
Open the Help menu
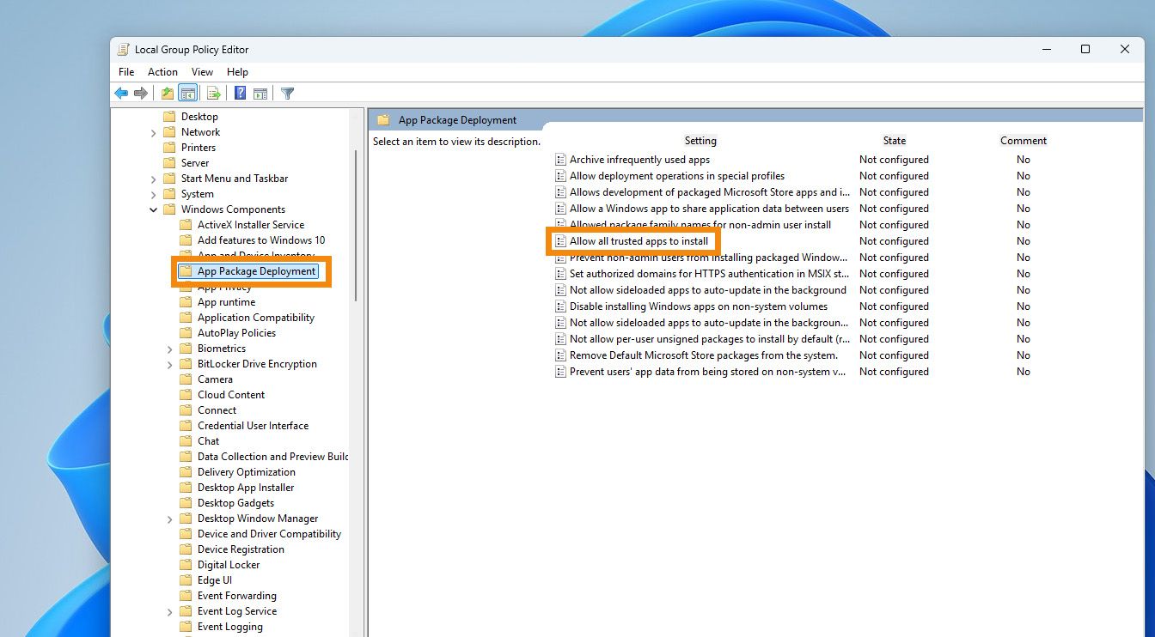(237, 72)
